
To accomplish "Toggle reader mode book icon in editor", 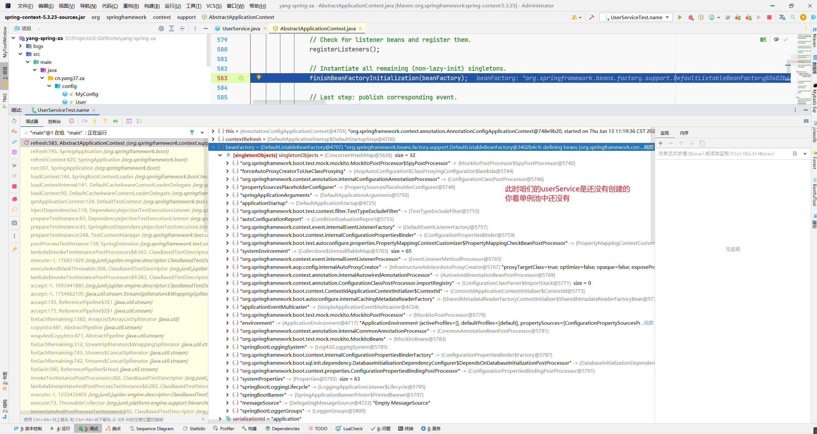I will 763,39.
